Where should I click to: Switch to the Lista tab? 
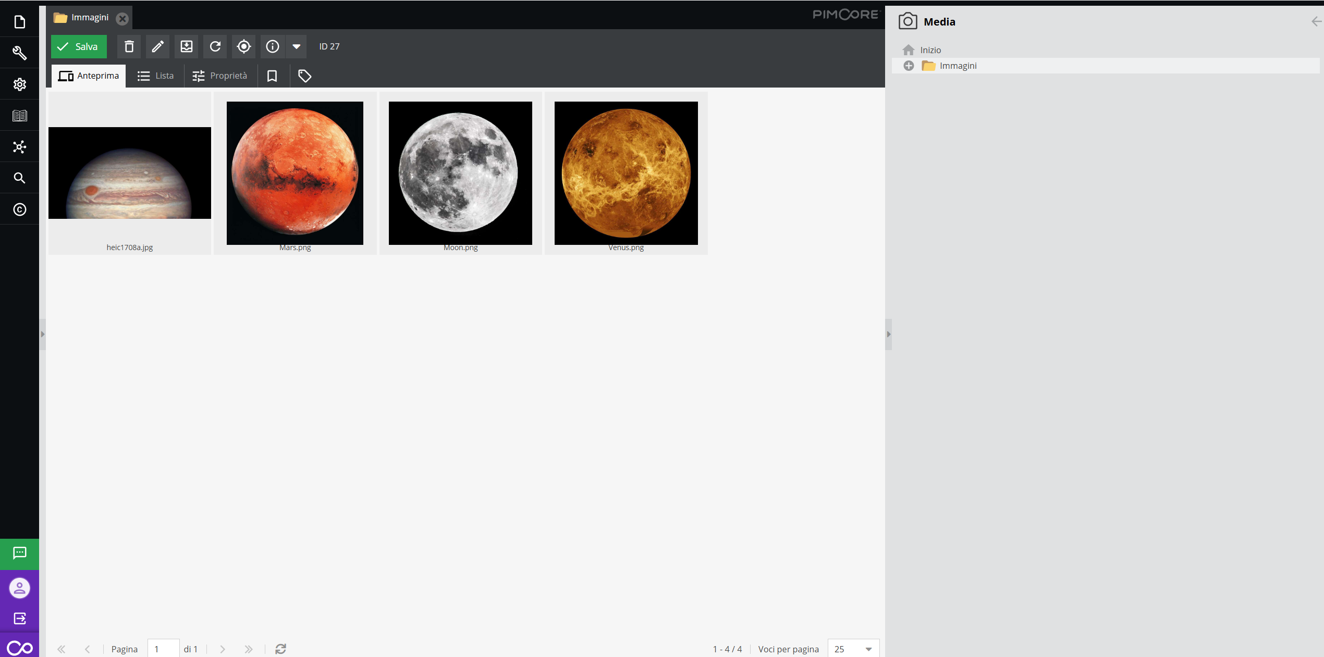click(x=155, y=76)
